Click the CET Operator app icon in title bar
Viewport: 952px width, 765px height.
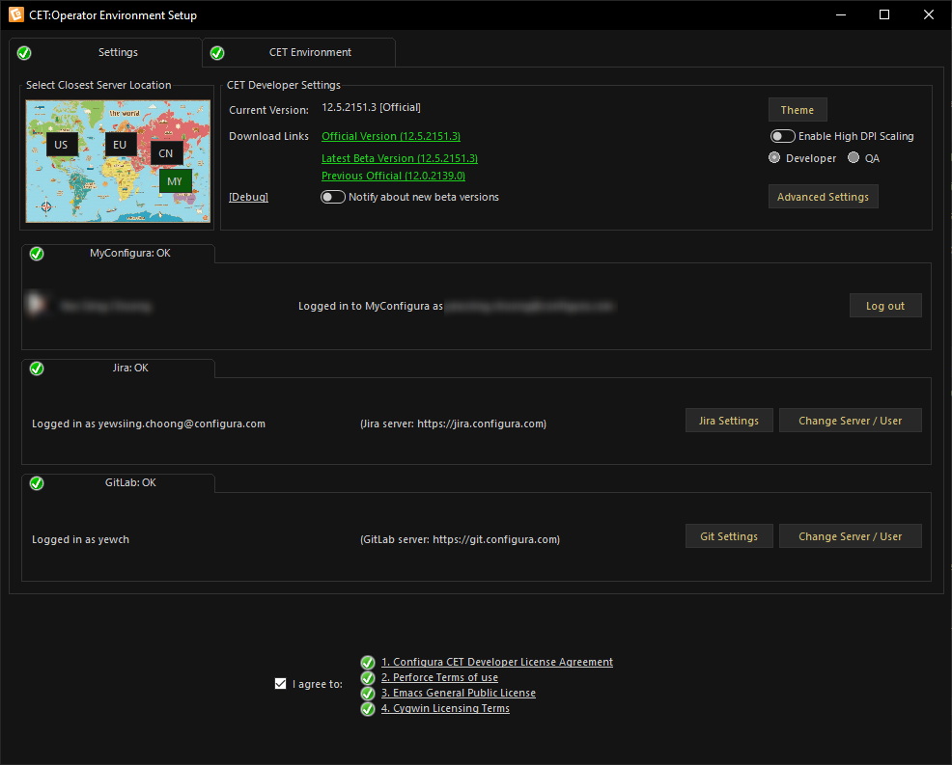[15, 14]
